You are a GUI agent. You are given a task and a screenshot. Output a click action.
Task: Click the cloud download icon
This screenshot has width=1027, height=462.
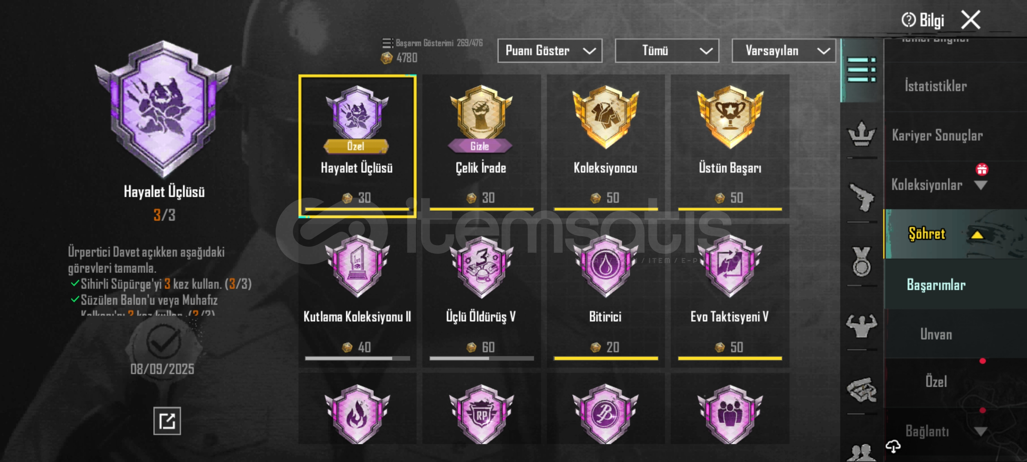pos(893,447)
